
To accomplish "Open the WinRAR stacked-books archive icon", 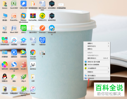I will point(33,16).
